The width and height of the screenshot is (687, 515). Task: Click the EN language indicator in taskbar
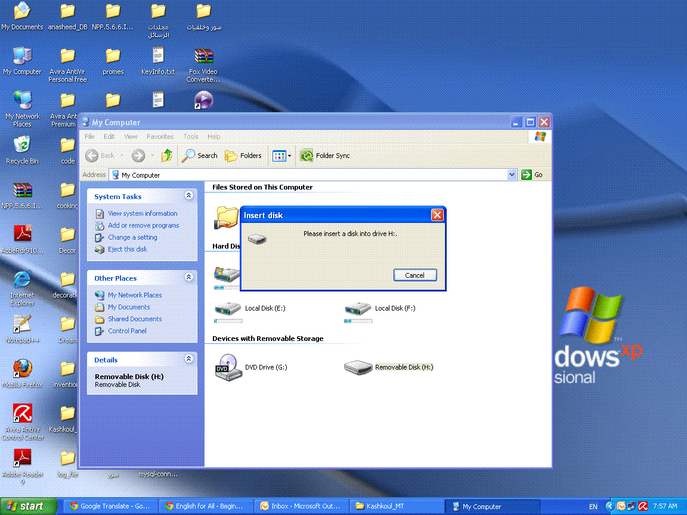pos(593,506)
